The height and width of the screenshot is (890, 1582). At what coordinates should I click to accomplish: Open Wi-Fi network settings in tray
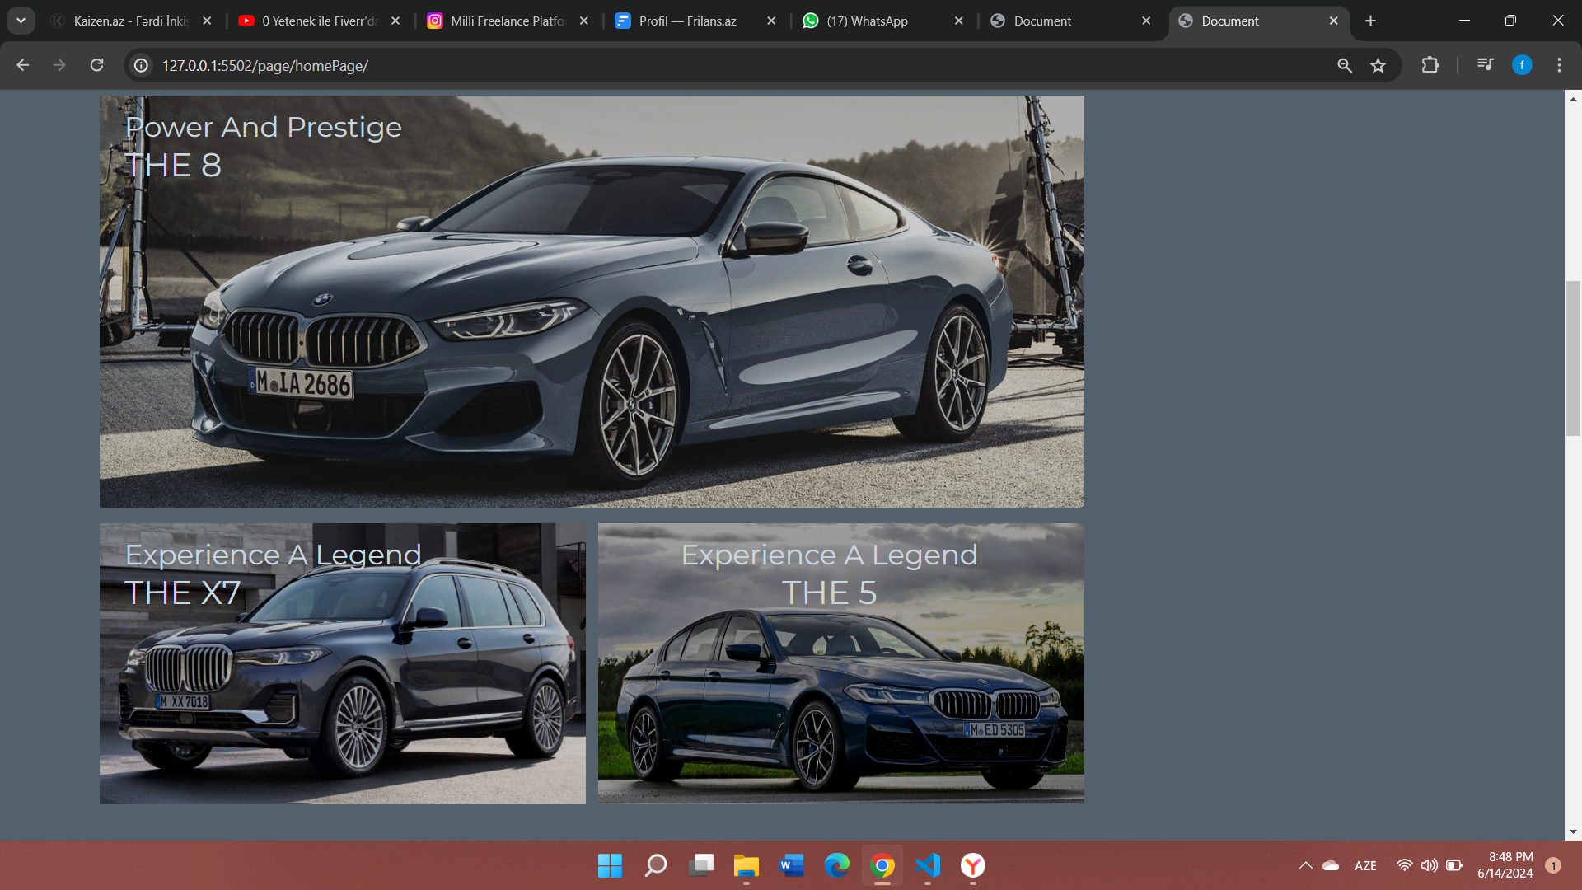(x=1404, y=865)
